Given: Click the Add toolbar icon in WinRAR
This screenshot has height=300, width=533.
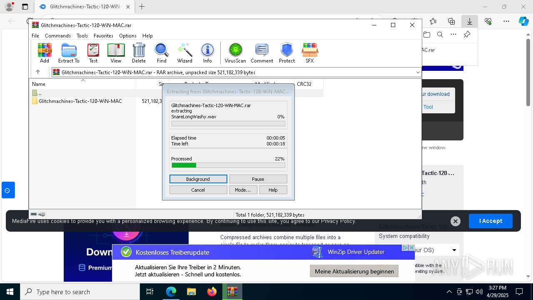Looking at the screenshot, I should pos(45,53).
